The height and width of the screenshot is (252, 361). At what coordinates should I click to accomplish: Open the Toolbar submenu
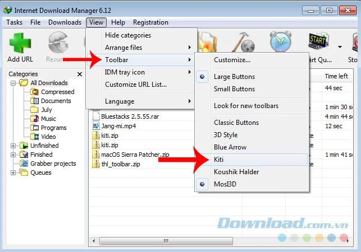[140, 60]
